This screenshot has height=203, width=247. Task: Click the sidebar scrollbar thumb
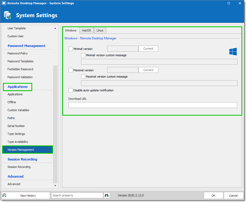55,125
